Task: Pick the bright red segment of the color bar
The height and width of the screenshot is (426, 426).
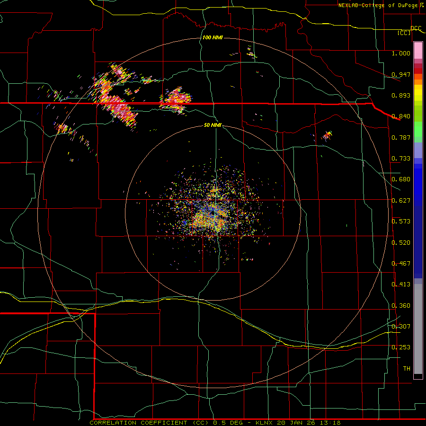Action: pos(418,71)
